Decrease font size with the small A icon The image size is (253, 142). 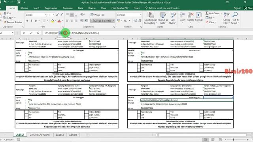[x=62, y=15]
